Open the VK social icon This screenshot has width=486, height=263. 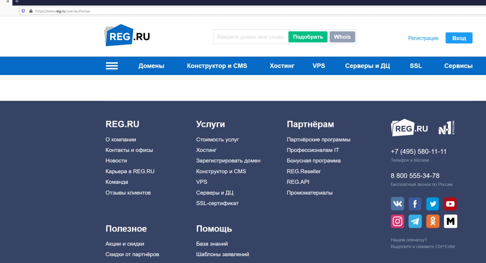point(398,204)
